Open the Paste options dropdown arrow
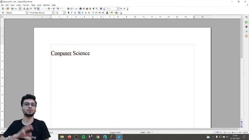 (x=51, y=9)
